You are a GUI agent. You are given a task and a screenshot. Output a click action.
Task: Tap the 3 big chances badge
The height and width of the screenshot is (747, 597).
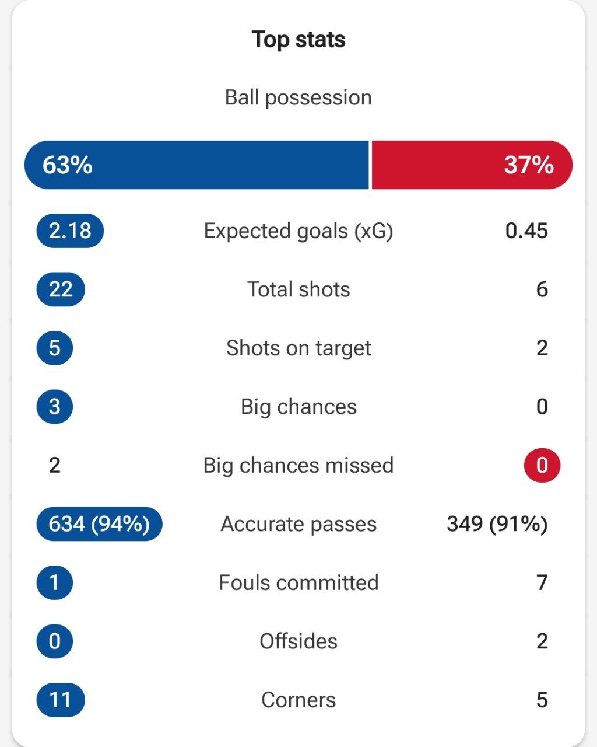(54, 407)
